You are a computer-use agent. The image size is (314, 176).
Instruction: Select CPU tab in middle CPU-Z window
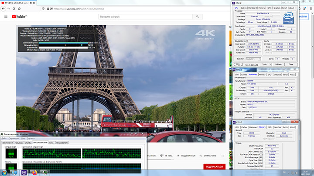(237, 75)
